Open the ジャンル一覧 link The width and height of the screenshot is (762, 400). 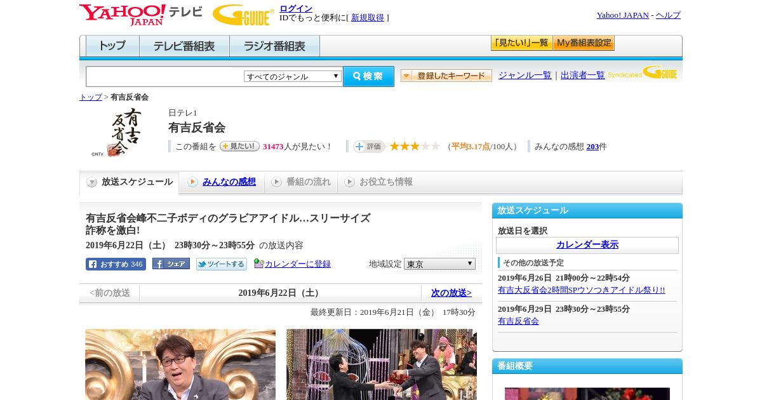pyautogui.click(x=525, y=76)
